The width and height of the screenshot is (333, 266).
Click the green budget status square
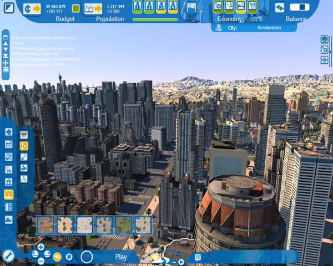pos(75,8)
